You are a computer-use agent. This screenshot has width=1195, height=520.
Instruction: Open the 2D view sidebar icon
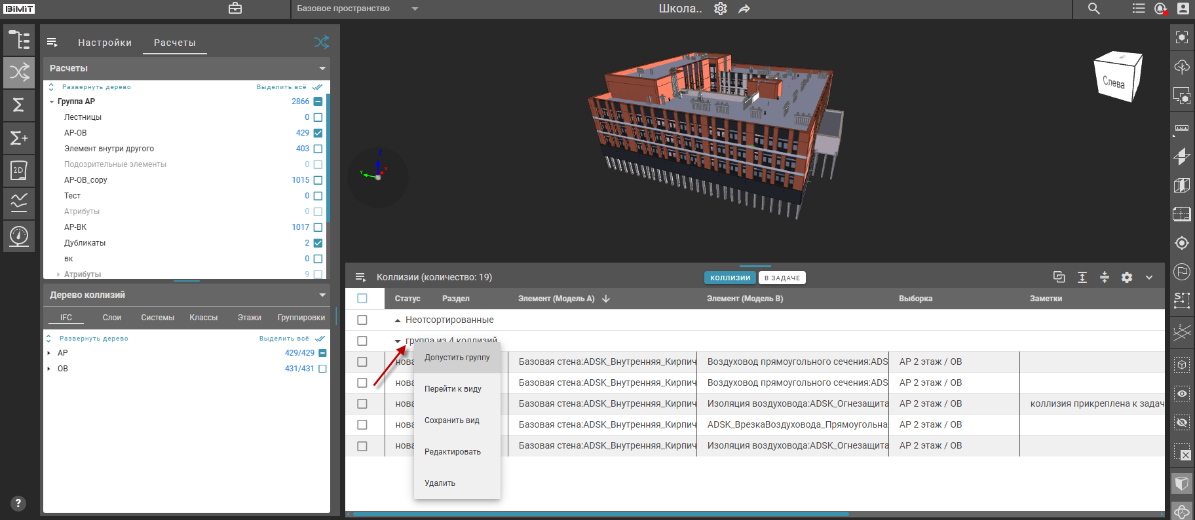point(19,170)
